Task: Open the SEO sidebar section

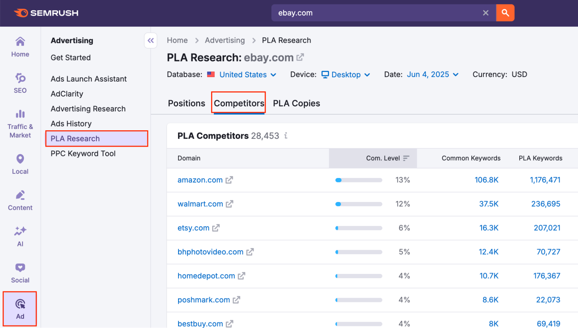Action: tap(20, 83)
